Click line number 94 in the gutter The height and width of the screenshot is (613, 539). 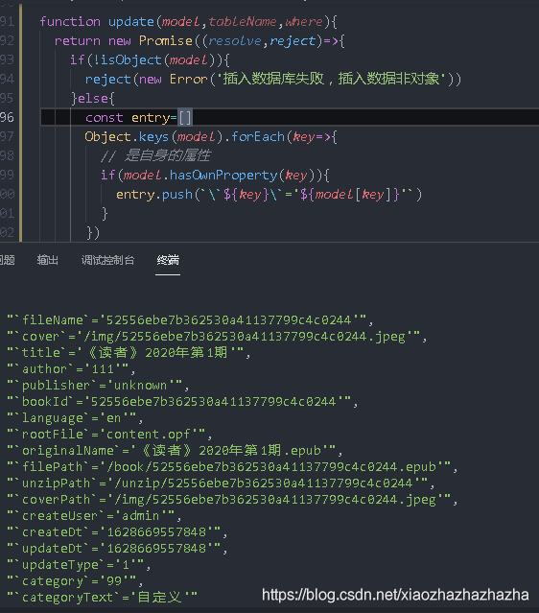(7, 79)
